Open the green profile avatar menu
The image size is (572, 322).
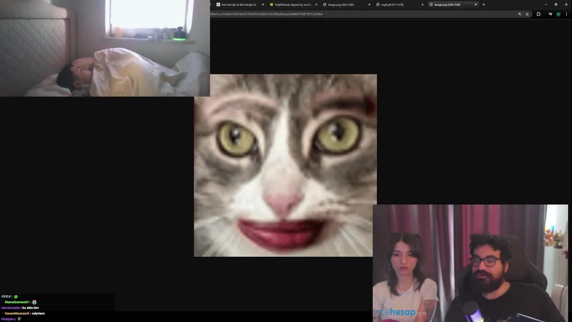tap(559, 14)
